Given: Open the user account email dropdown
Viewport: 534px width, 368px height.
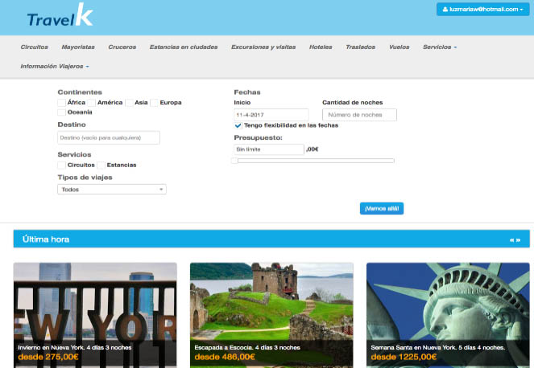Looking at the screenshot, I should click(x=482, y=9).
